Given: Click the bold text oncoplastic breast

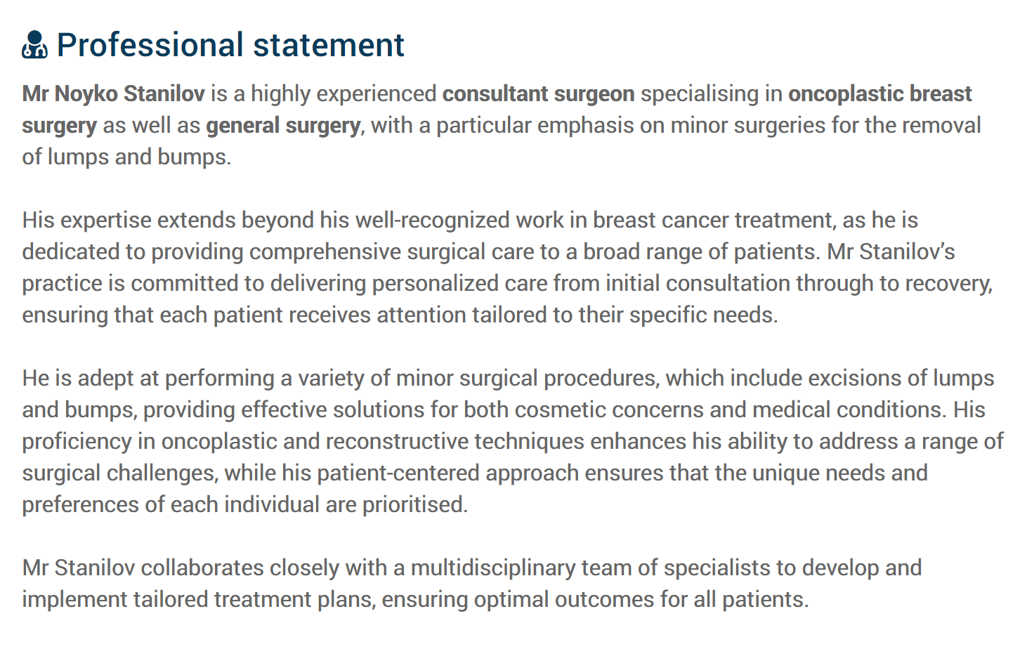Looking at the screenshot, I should point(880,93).
